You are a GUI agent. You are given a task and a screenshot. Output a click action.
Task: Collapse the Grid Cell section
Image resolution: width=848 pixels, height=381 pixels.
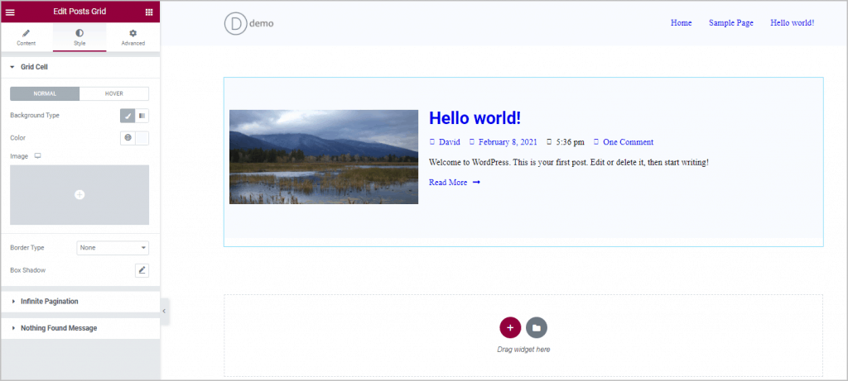34,67
